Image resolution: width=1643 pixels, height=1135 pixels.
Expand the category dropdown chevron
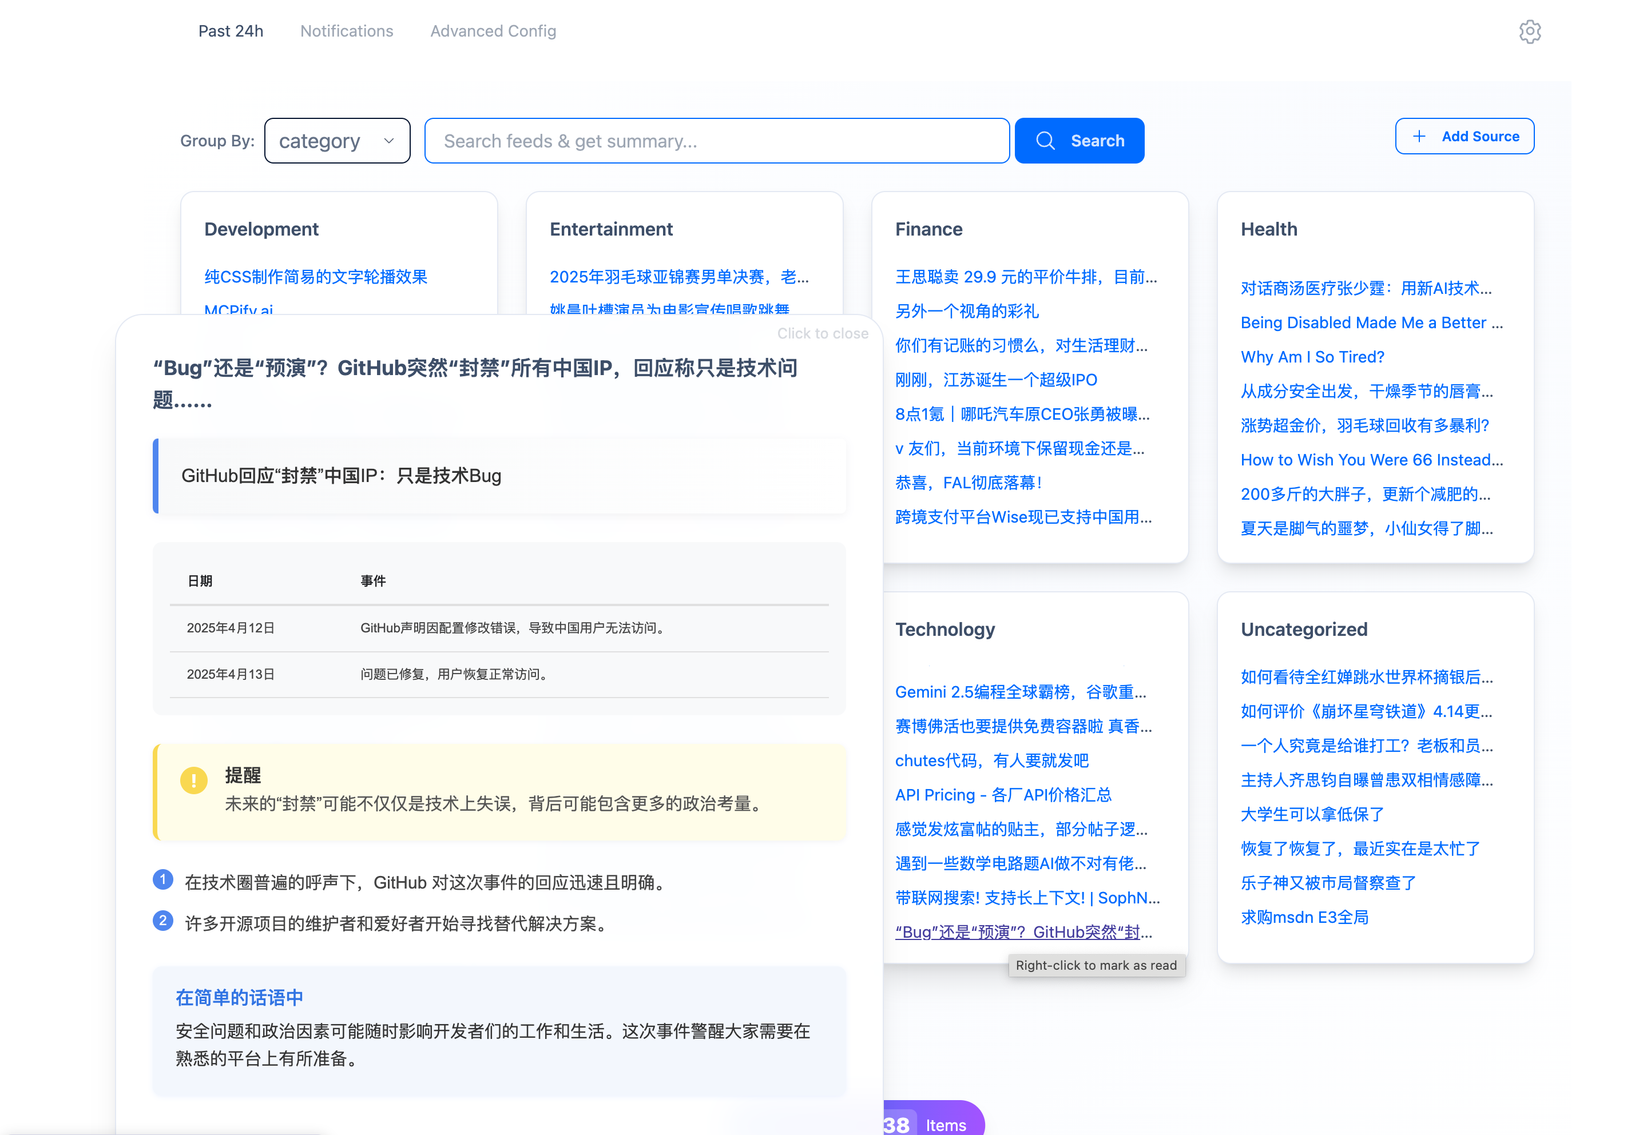(388, 141)
